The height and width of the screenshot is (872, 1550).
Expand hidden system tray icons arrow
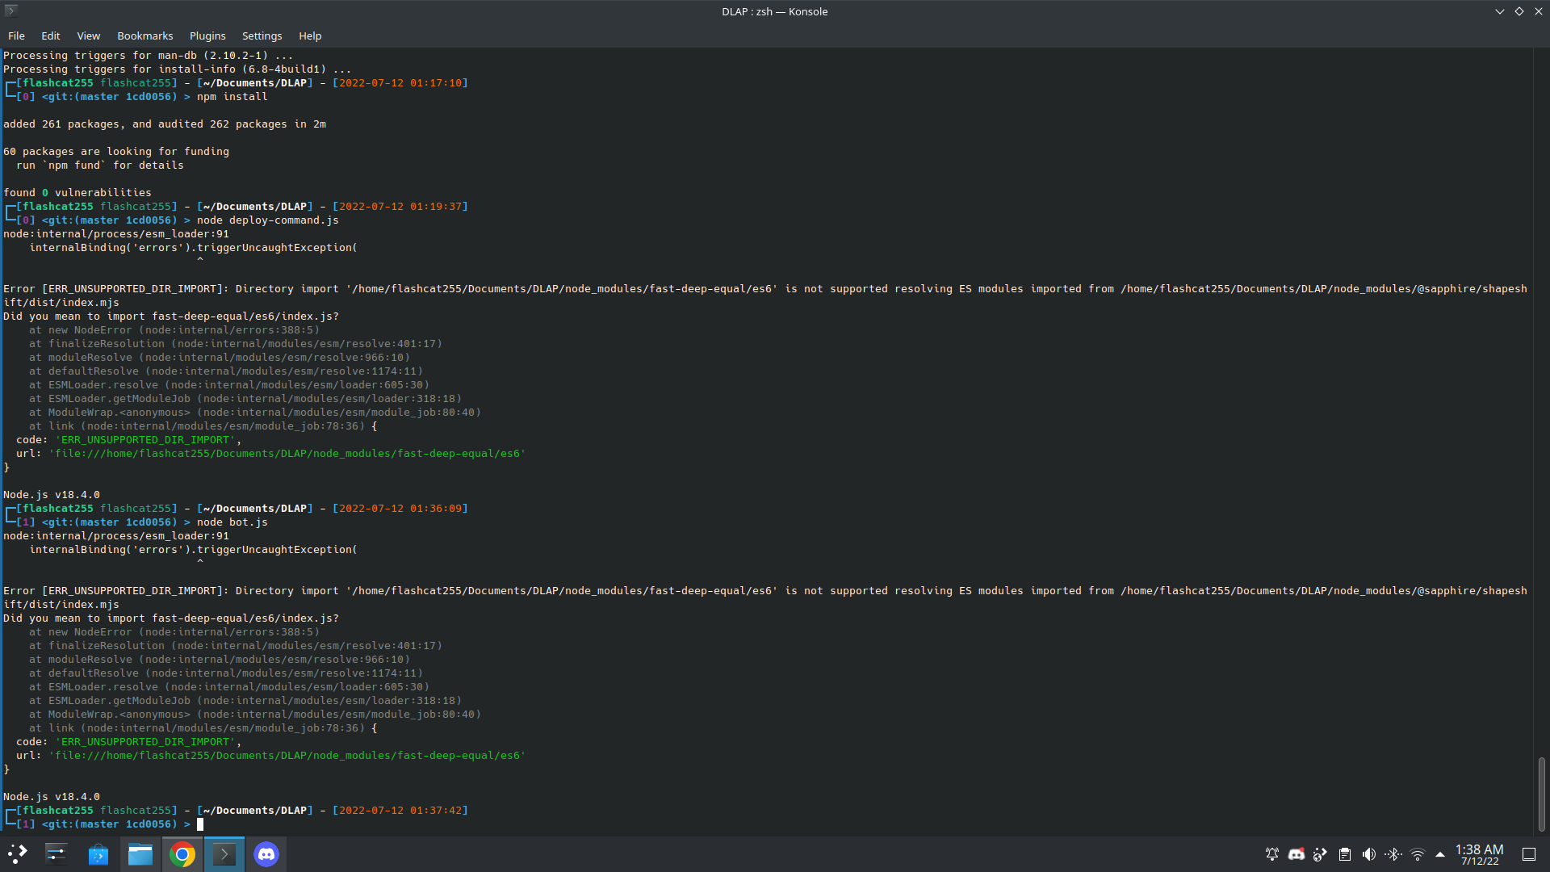coord(1440,854)
